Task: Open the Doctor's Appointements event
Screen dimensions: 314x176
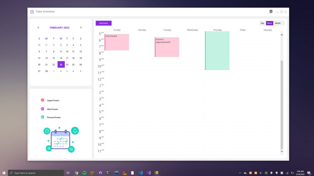Action: click(x=167, y=47)
